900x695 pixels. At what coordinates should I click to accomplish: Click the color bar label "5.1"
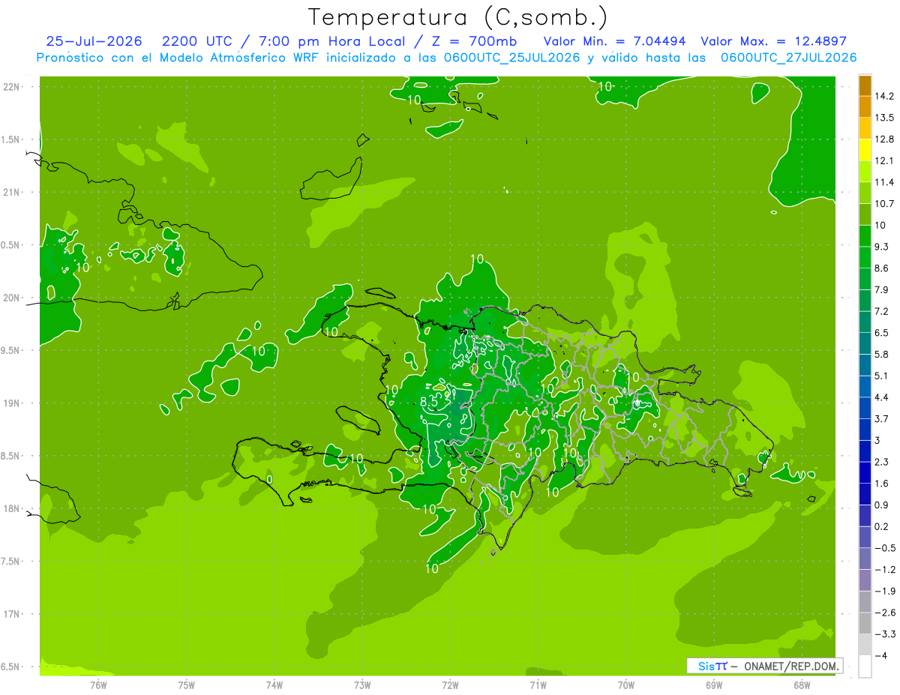coord(882,376)
